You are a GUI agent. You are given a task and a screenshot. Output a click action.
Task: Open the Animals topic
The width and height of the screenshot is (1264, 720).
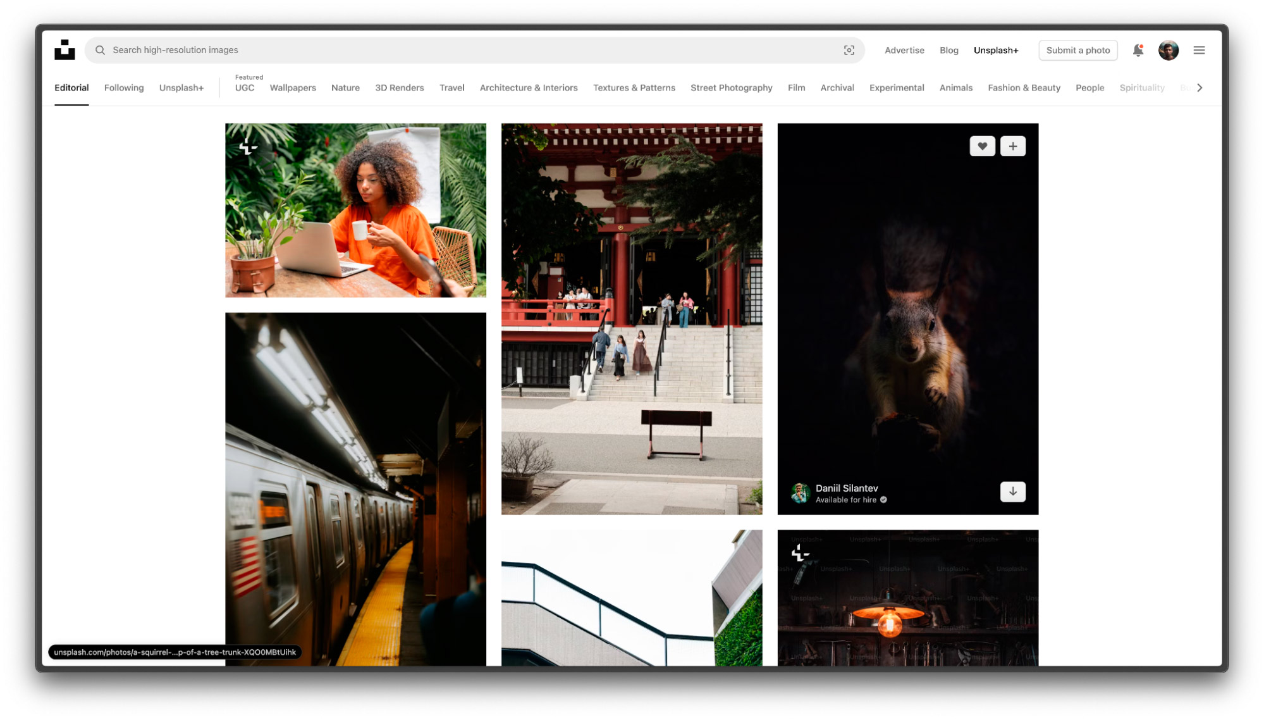point(955,88)
